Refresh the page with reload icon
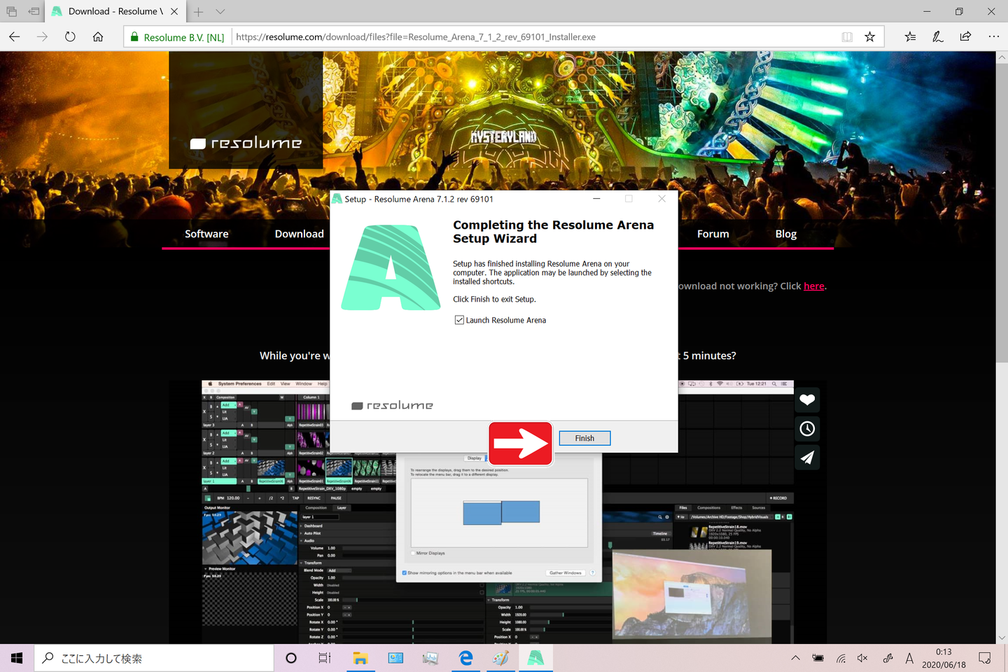 pyautogui.click(x=70, y=36)
